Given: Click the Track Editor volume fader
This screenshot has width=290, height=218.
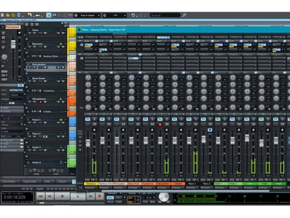Looking at the screenshot, I should 13,44.
